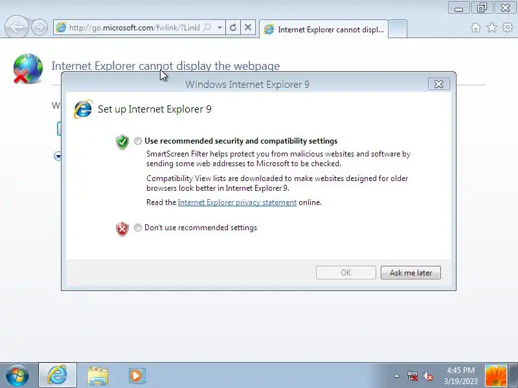The image size is (518, 388).
Task: Restore down the Internet Explorer window
Action: [482, 8]
